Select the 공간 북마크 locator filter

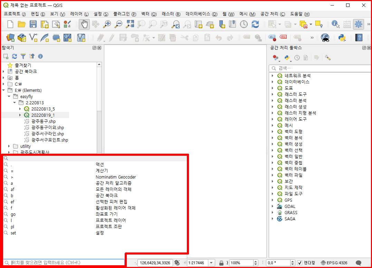95,195
